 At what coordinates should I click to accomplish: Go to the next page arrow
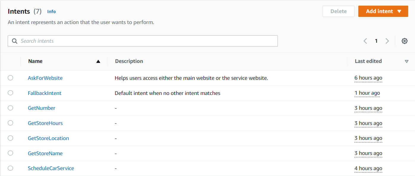[x=387, y=41]
